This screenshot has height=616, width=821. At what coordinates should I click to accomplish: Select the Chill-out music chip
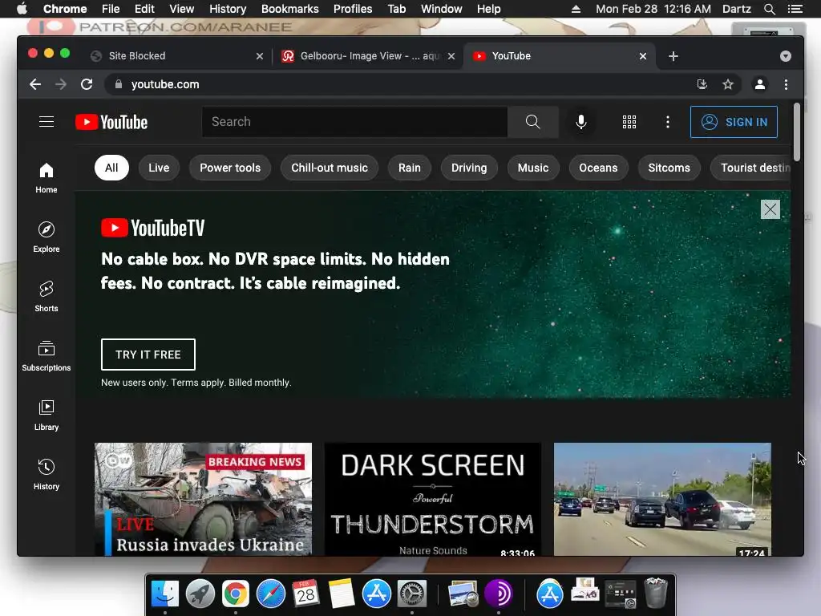pyautogui.click(x=330, y=168)
